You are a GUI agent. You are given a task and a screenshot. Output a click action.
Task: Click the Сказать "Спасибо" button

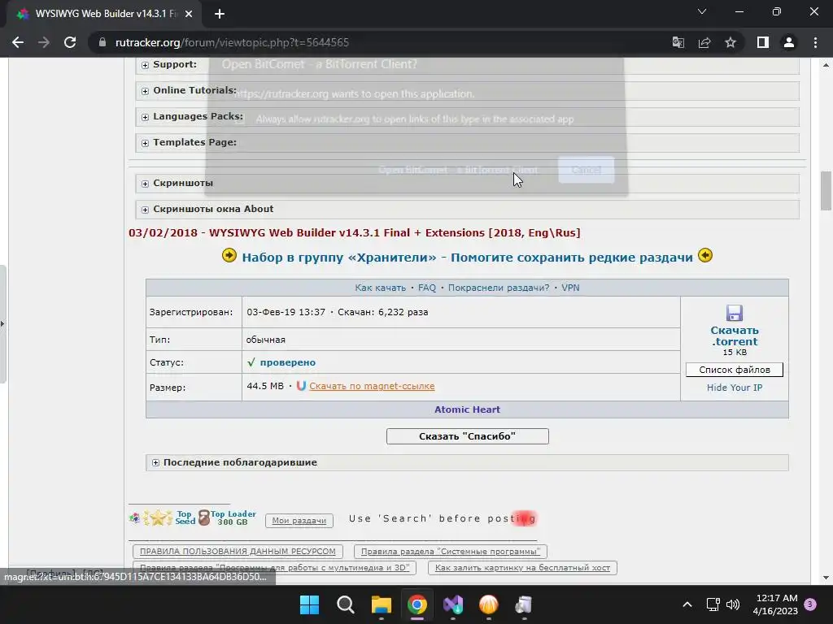click(x=468, y=436)
